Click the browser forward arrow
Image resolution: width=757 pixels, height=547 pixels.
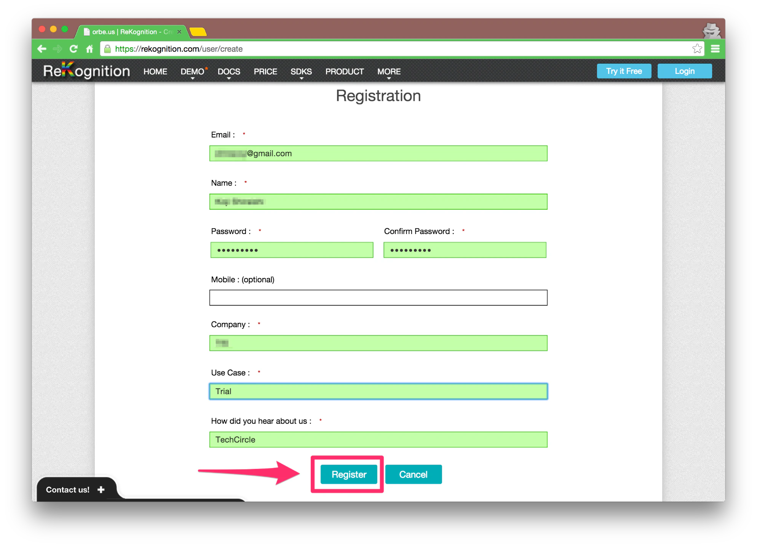(x=57, y=49)
